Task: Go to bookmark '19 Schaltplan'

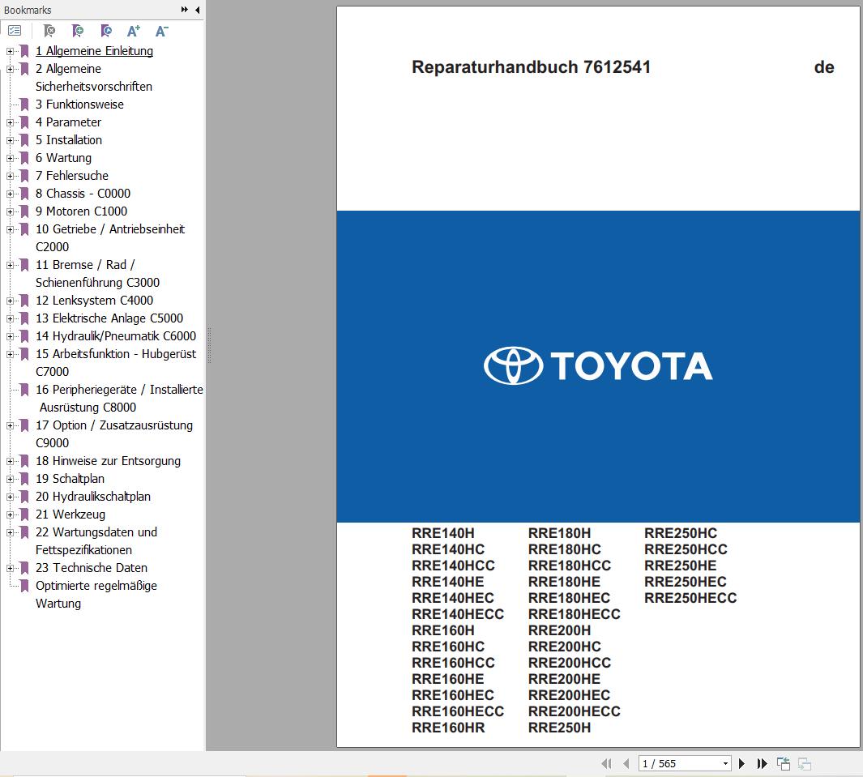Action: tap(70, 479)
